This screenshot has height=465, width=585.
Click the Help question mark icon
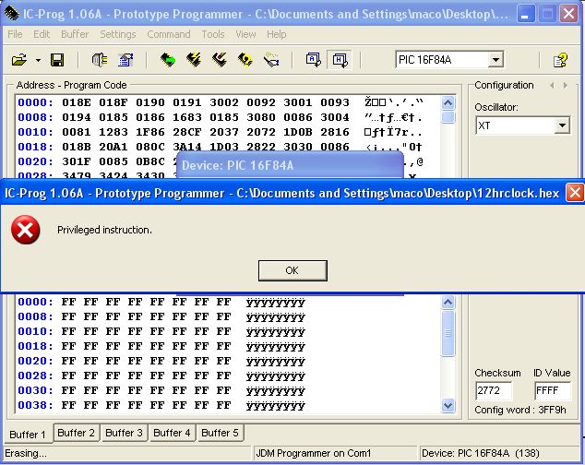[x=560, y=60]
